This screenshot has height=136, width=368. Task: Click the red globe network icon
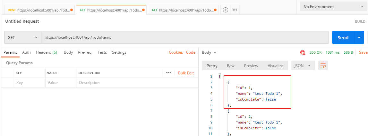[x=303, y=52]
